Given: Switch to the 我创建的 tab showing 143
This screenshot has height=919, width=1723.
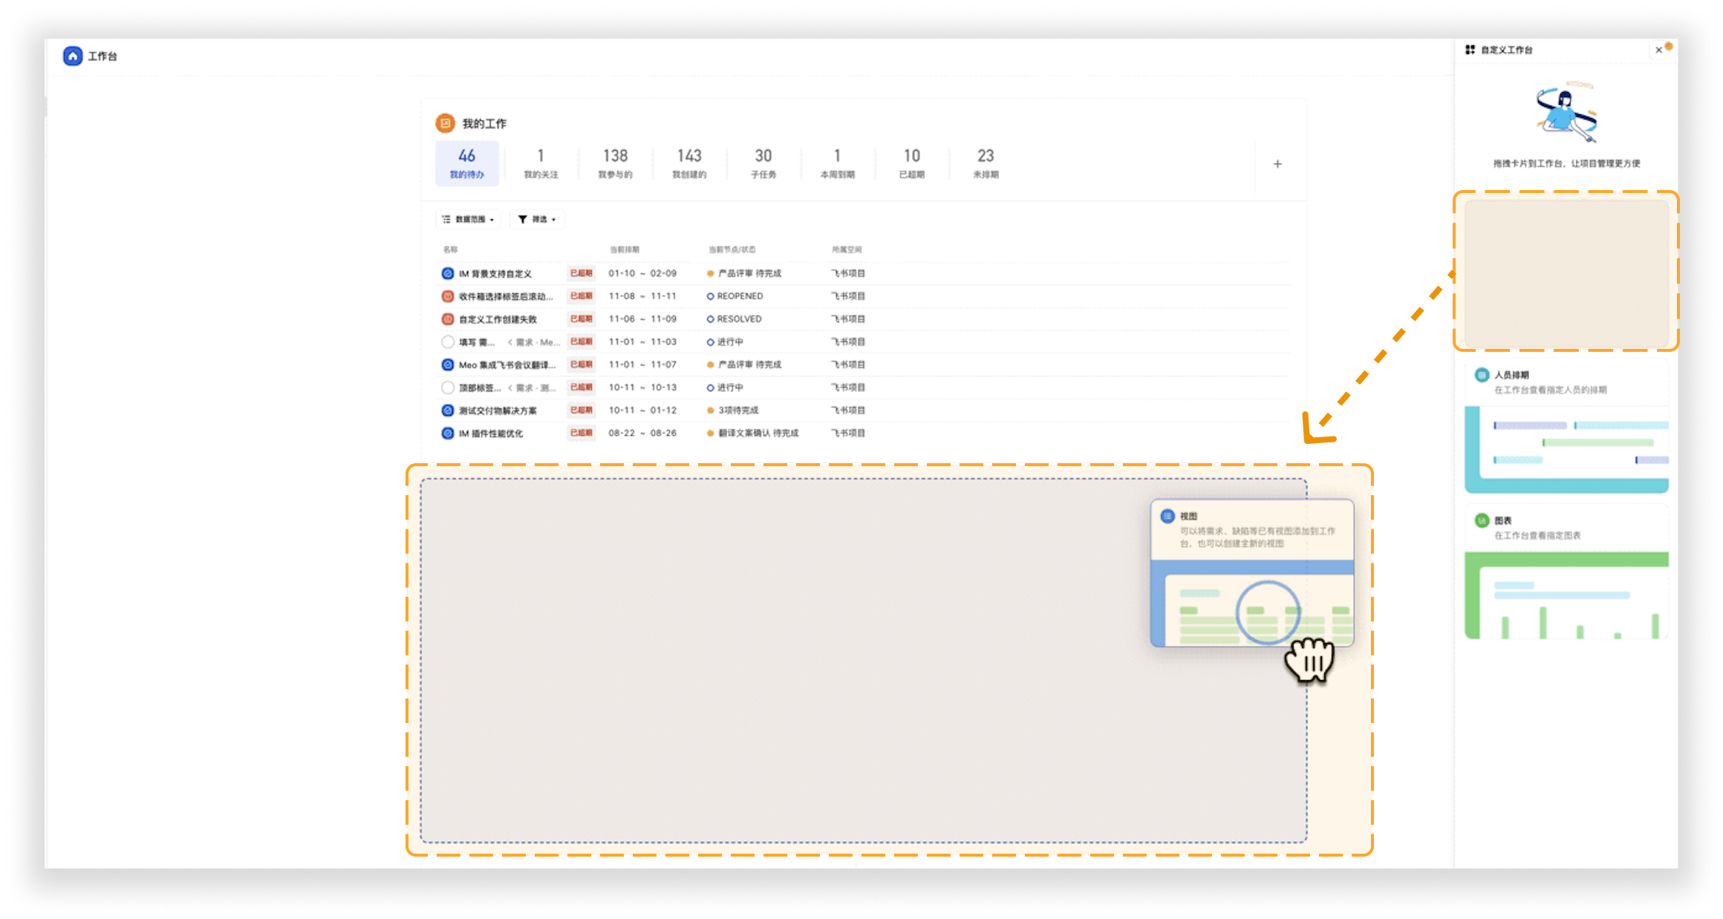Looking at the screenshot, I should click(x=689, y=163).
